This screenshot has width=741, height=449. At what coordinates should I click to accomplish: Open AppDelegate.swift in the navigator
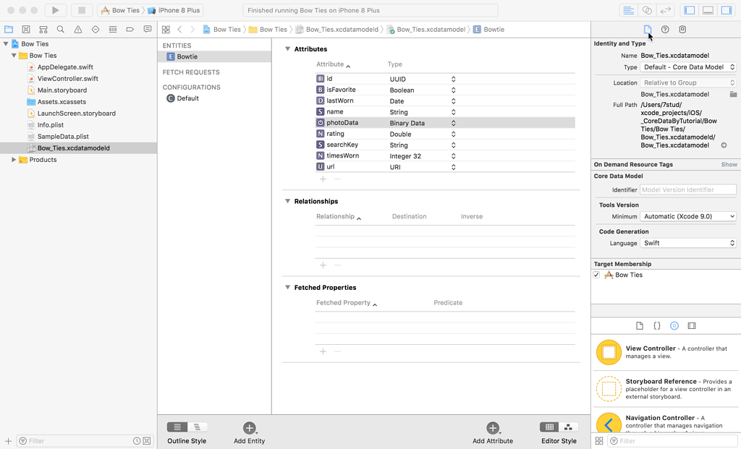pyautogui.click(x=65, y=67)
